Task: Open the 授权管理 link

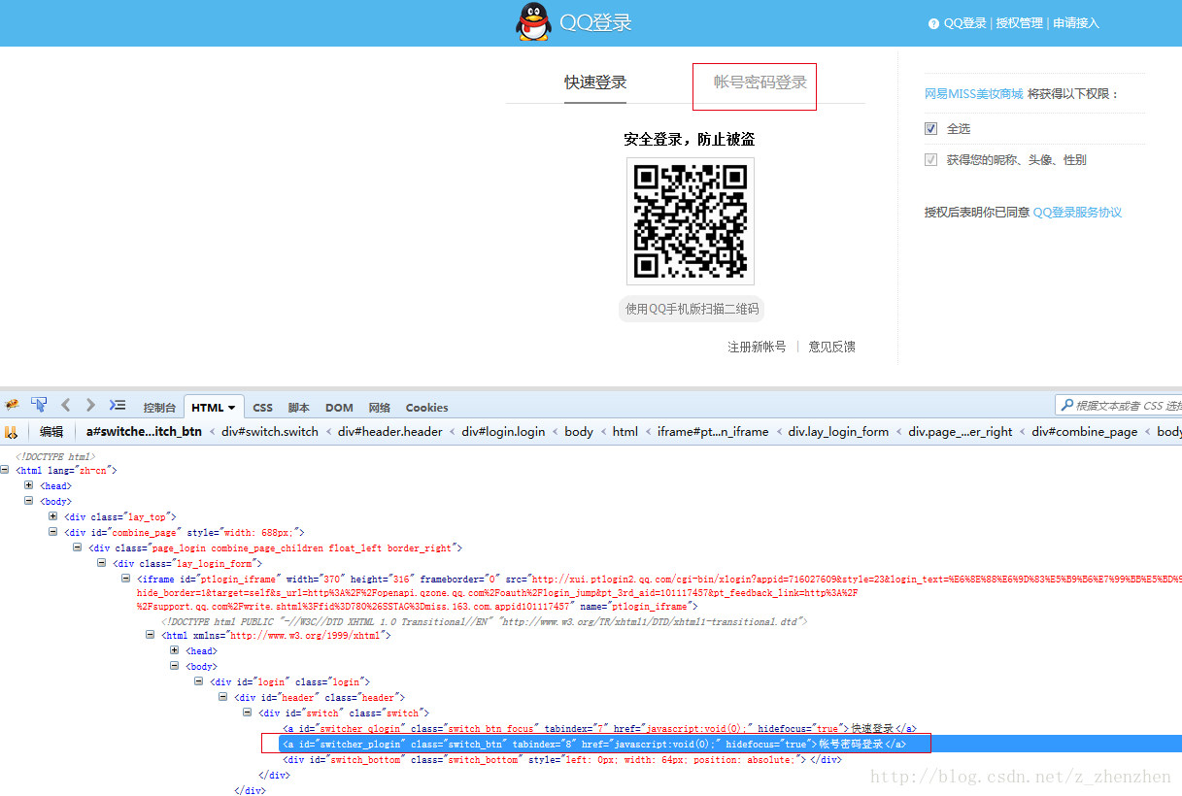Action: click(1019, 23)
